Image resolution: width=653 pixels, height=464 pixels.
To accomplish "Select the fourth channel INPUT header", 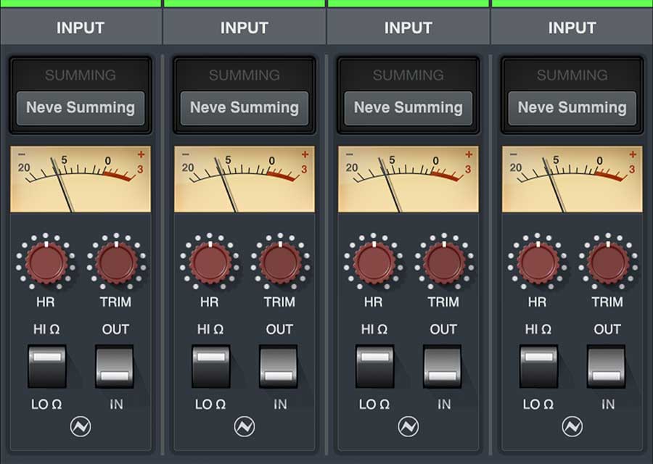I will [572, 27].
